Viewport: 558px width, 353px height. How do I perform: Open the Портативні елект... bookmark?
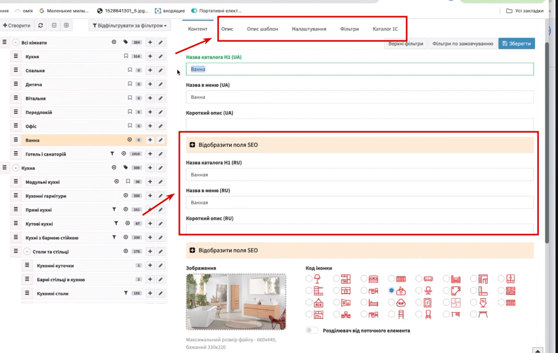[217, 11]
